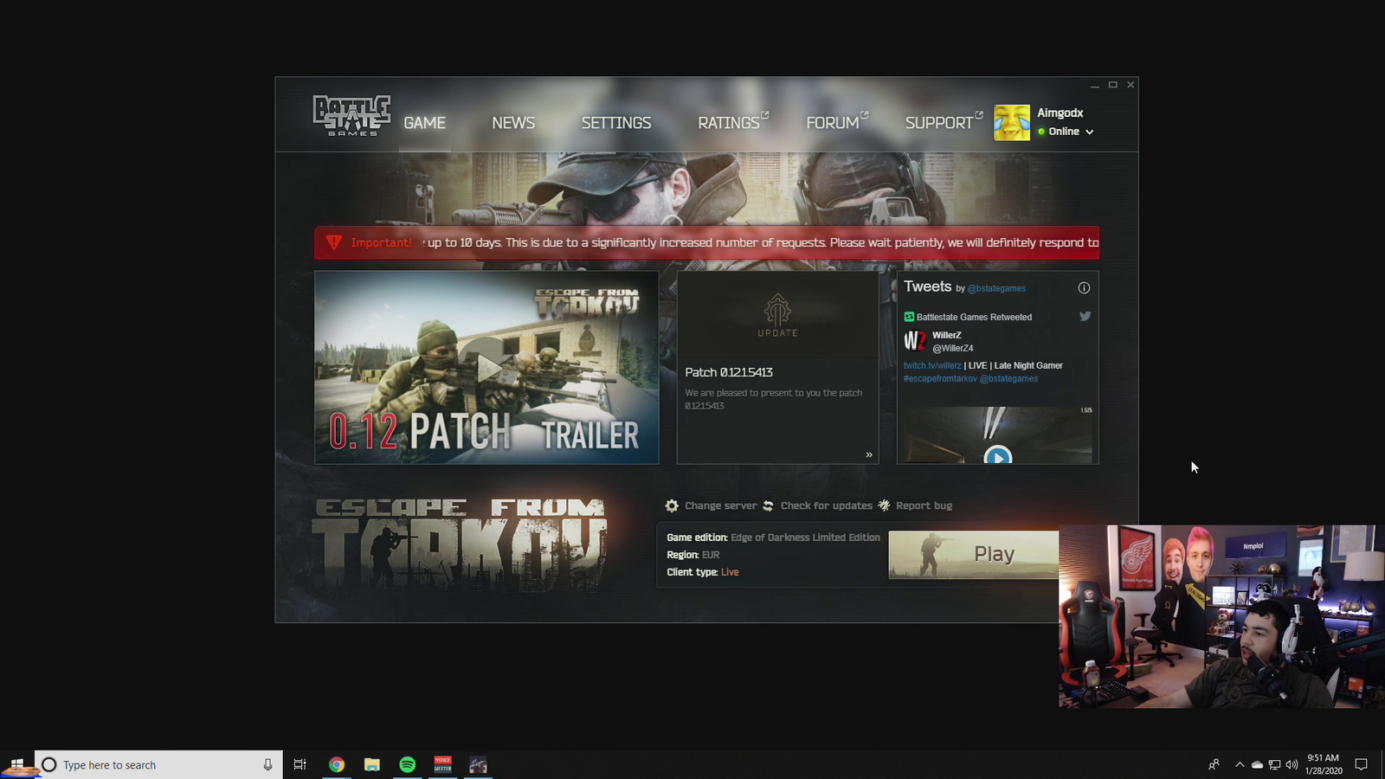Click the red Important warning triangle icon
Image resolution: width=1385 pixels, height=779 pixels.
click(x=334, y=242)
